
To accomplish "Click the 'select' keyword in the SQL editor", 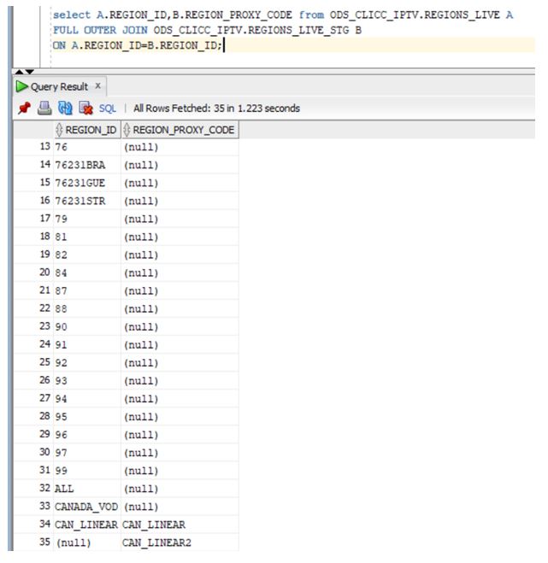I will pyautogui.click(x=72, y=15).
